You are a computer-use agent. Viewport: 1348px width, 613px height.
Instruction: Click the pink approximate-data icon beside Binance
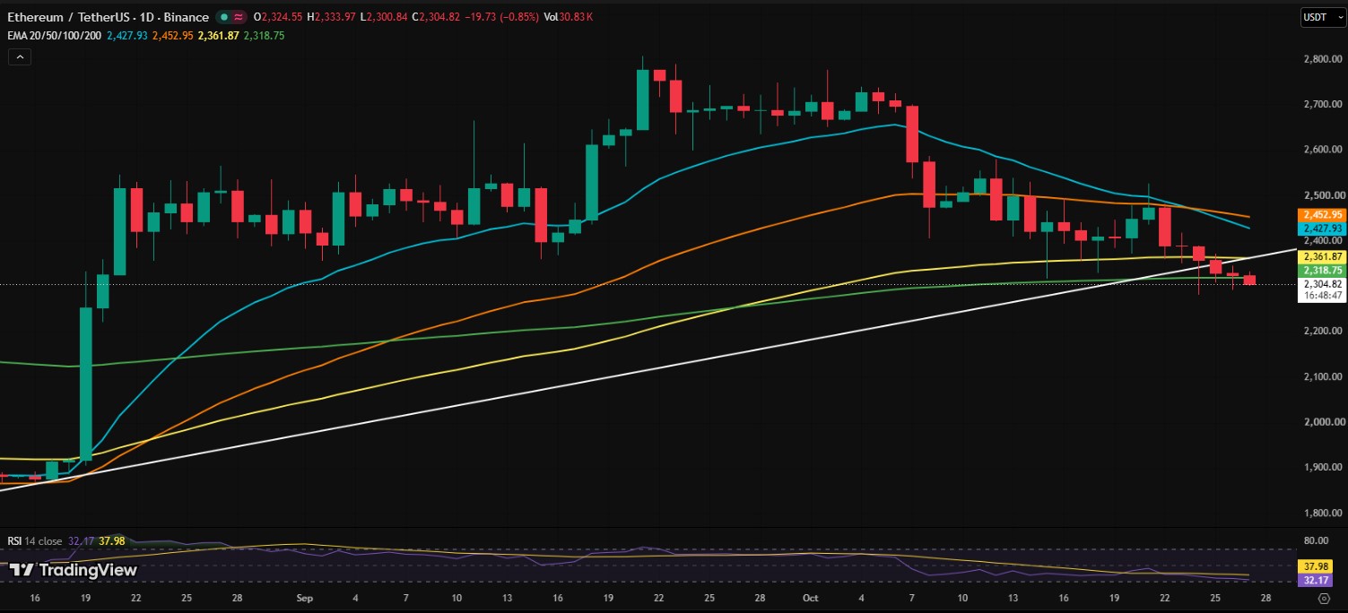(x=239, y=17)
